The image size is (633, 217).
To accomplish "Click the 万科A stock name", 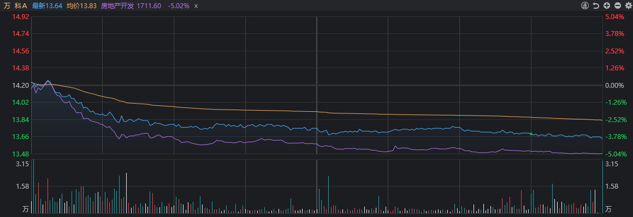I will pos(15,5).
